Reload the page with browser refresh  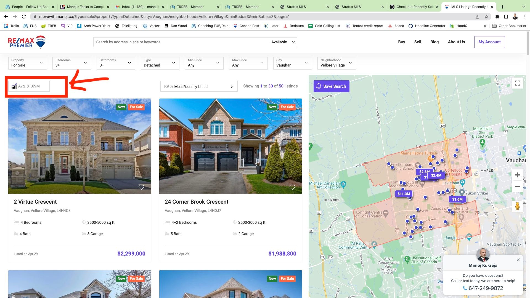pyautogui.click(x=24, y=17)
